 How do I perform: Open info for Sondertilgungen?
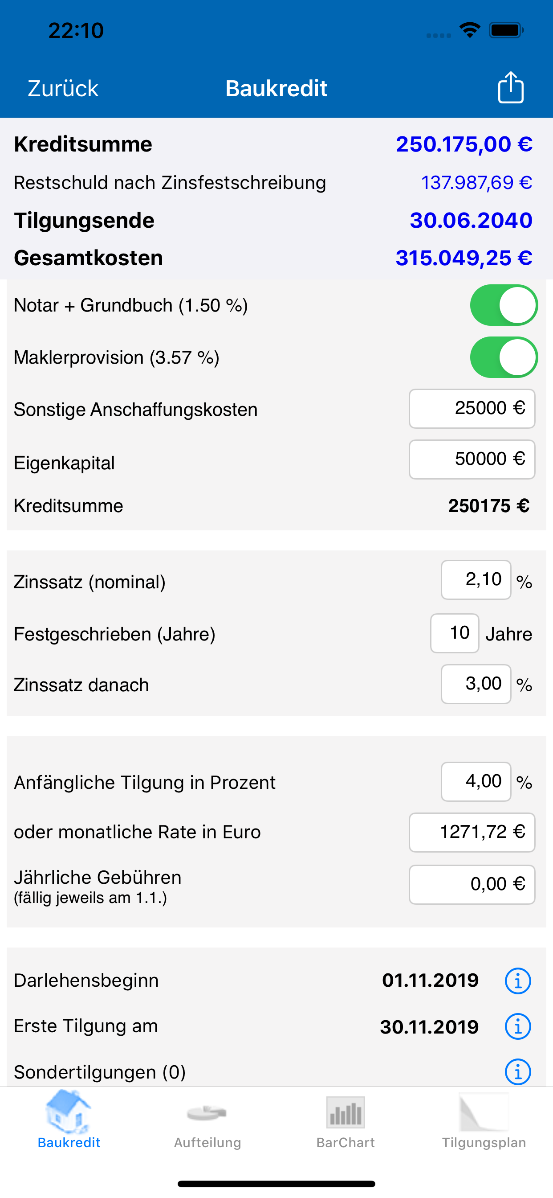[518, 1072]
